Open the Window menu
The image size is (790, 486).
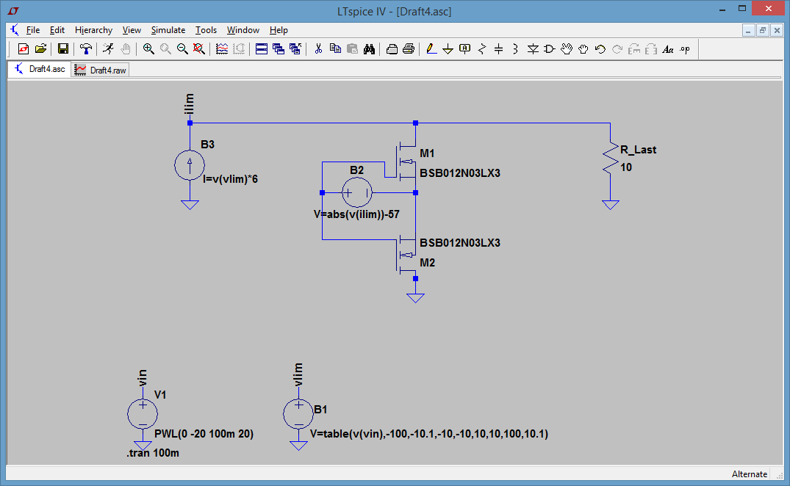click(x=243, y=30)
